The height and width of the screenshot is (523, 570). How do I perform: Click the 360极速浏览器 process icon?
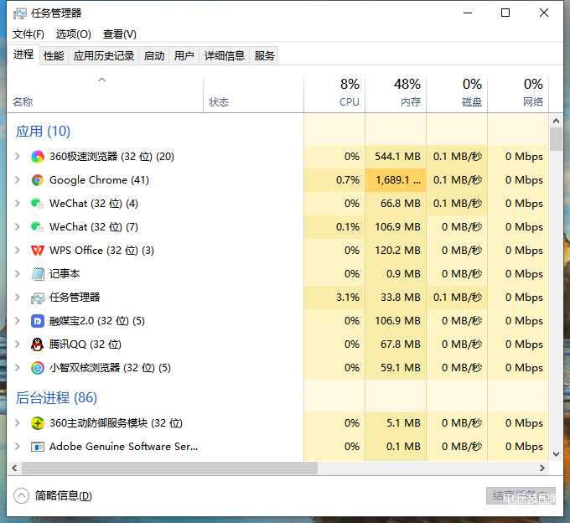(x=38, y=157)
